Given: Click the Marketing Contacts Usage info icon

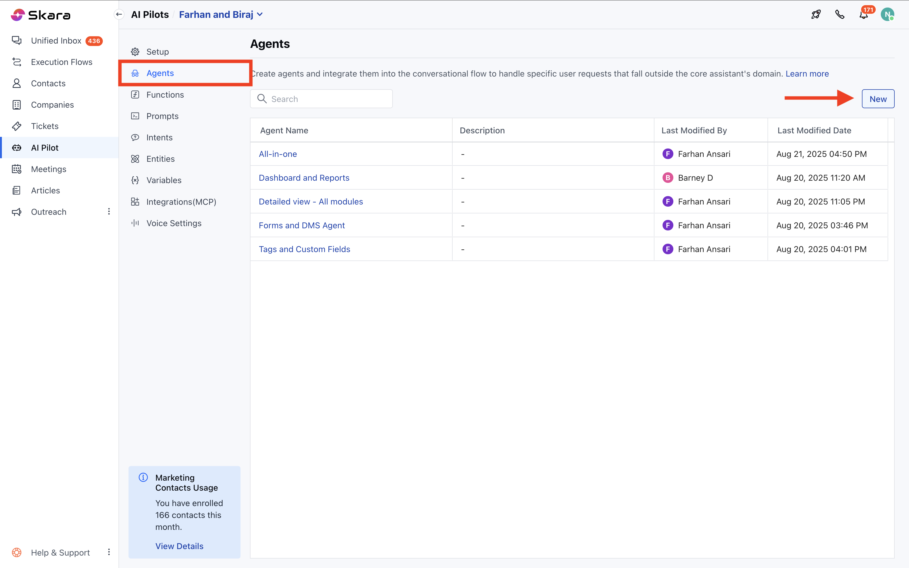Looking at the screenshot, I should pos(143,477).
